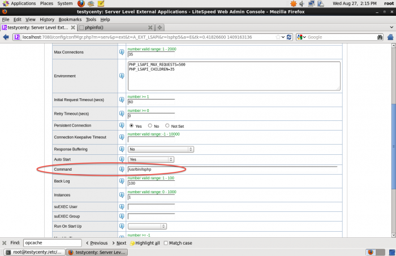396x256 pixels.
Task: Open the Places menu in top panel
Action: coord(46,3)
